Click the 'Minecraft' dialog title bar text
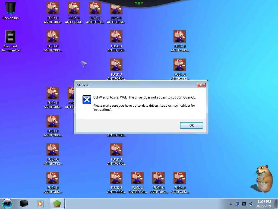 pos(84,85)
